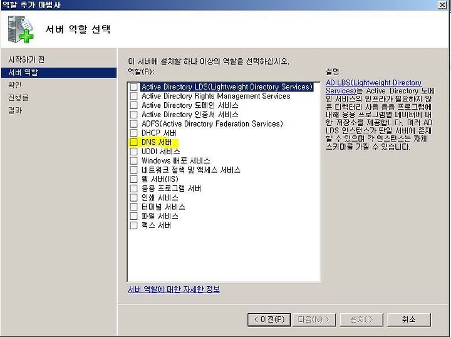Check the ADFS Federation Services checkbox
Screen dimensions: 451x337
pos(134,123)
